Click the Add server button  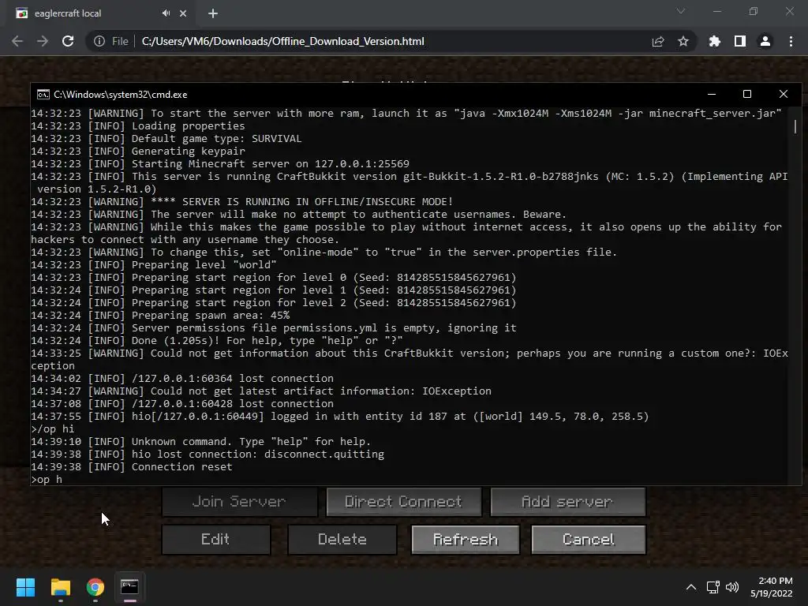568,501
